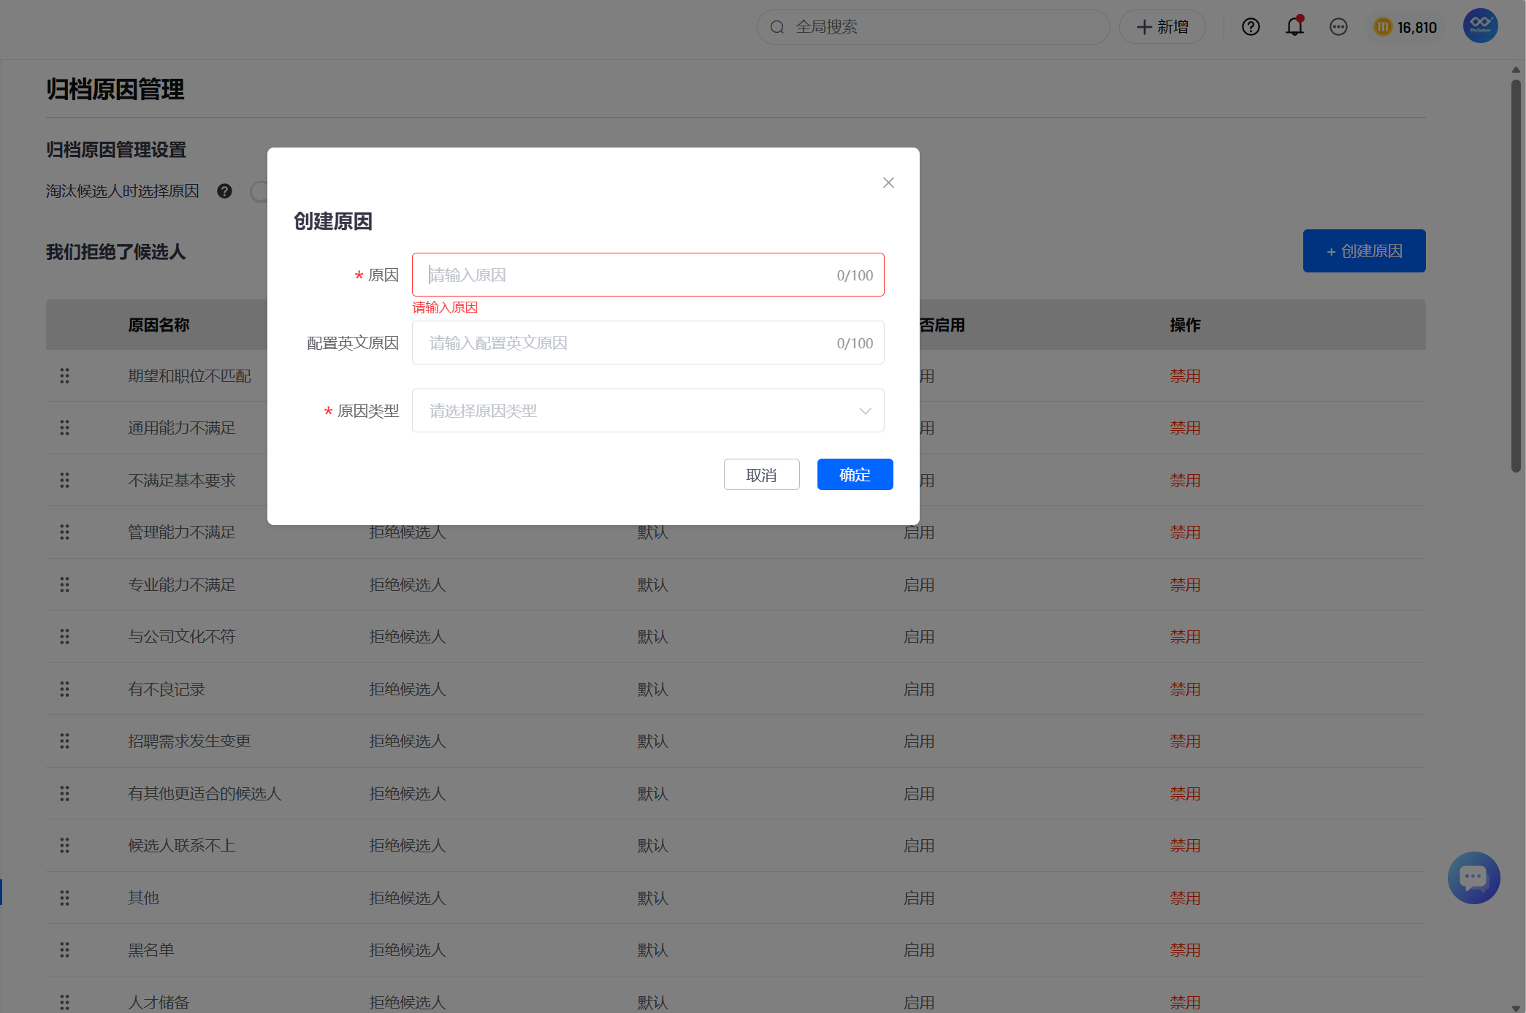
Task: Open the user avatar menu
Action: coord(1480,26)
